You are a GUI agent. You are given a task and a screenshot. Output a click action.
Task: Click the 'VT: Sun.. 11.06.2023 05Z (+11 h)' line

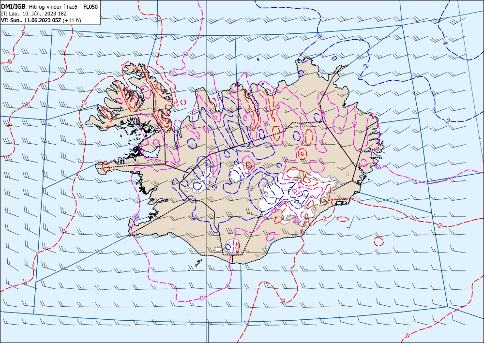[x=41, y=20]
